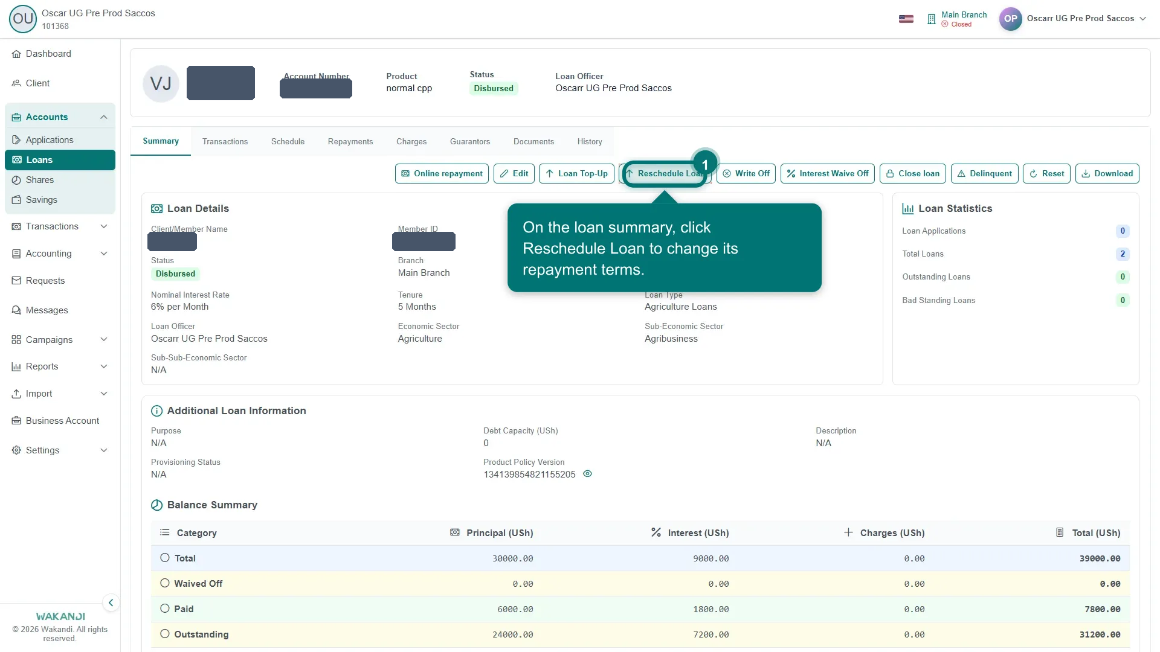1160x652 pixels.
Task: Switch to the History tab
Action: point(590,142)
